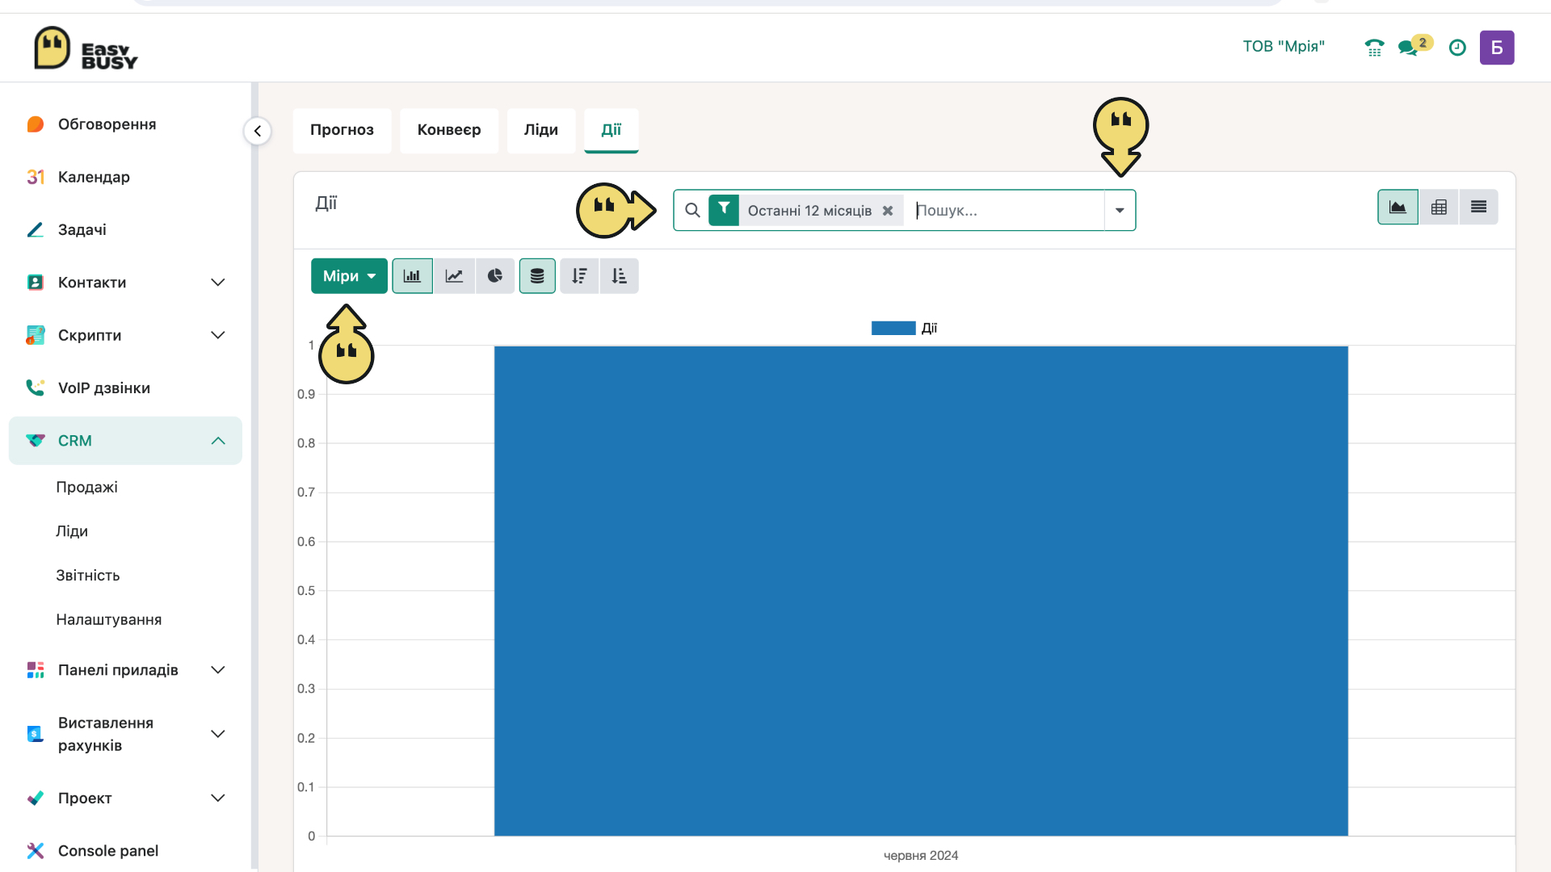The height and width of the screenshot is (872, 1551).
Task: Open the Конвеєр tab
Action: pos(449,130)
